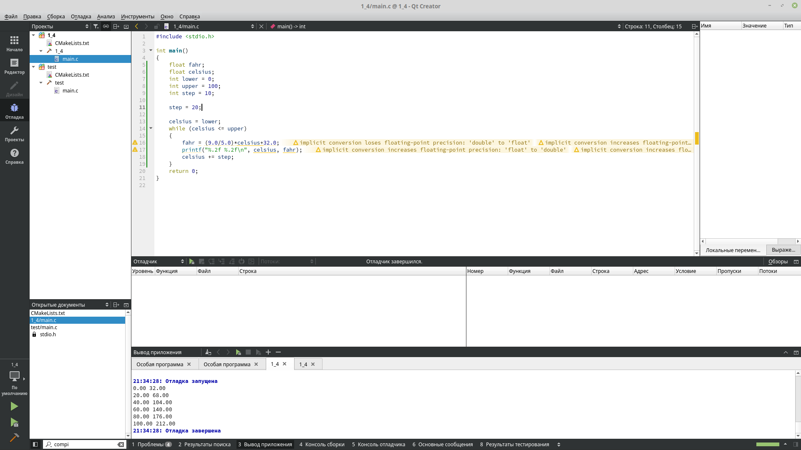Split the editor view button

point(695,26)
